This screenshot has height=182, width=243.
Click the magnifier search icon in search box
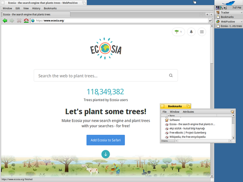pyautogui.click(x=171, y=75)
